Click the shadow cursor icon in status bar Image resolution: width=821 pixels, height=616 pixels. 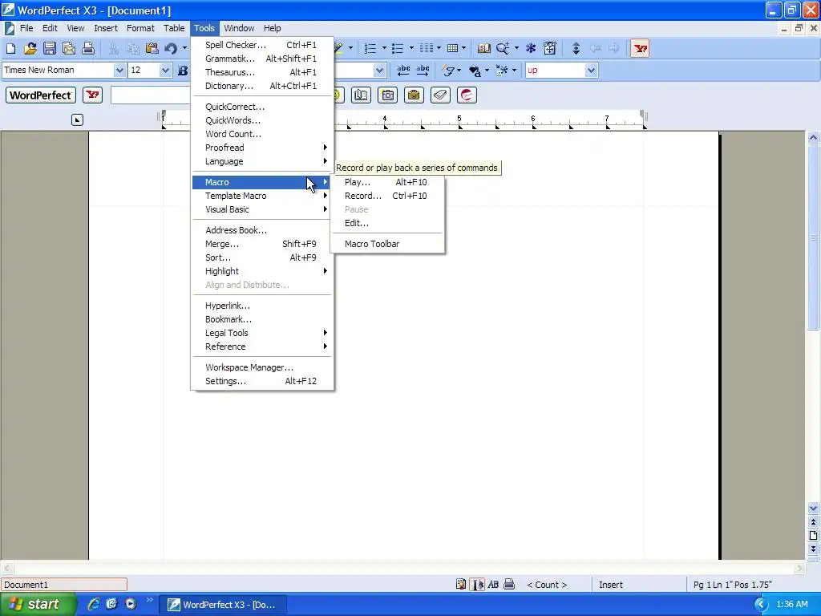(478, 585)
